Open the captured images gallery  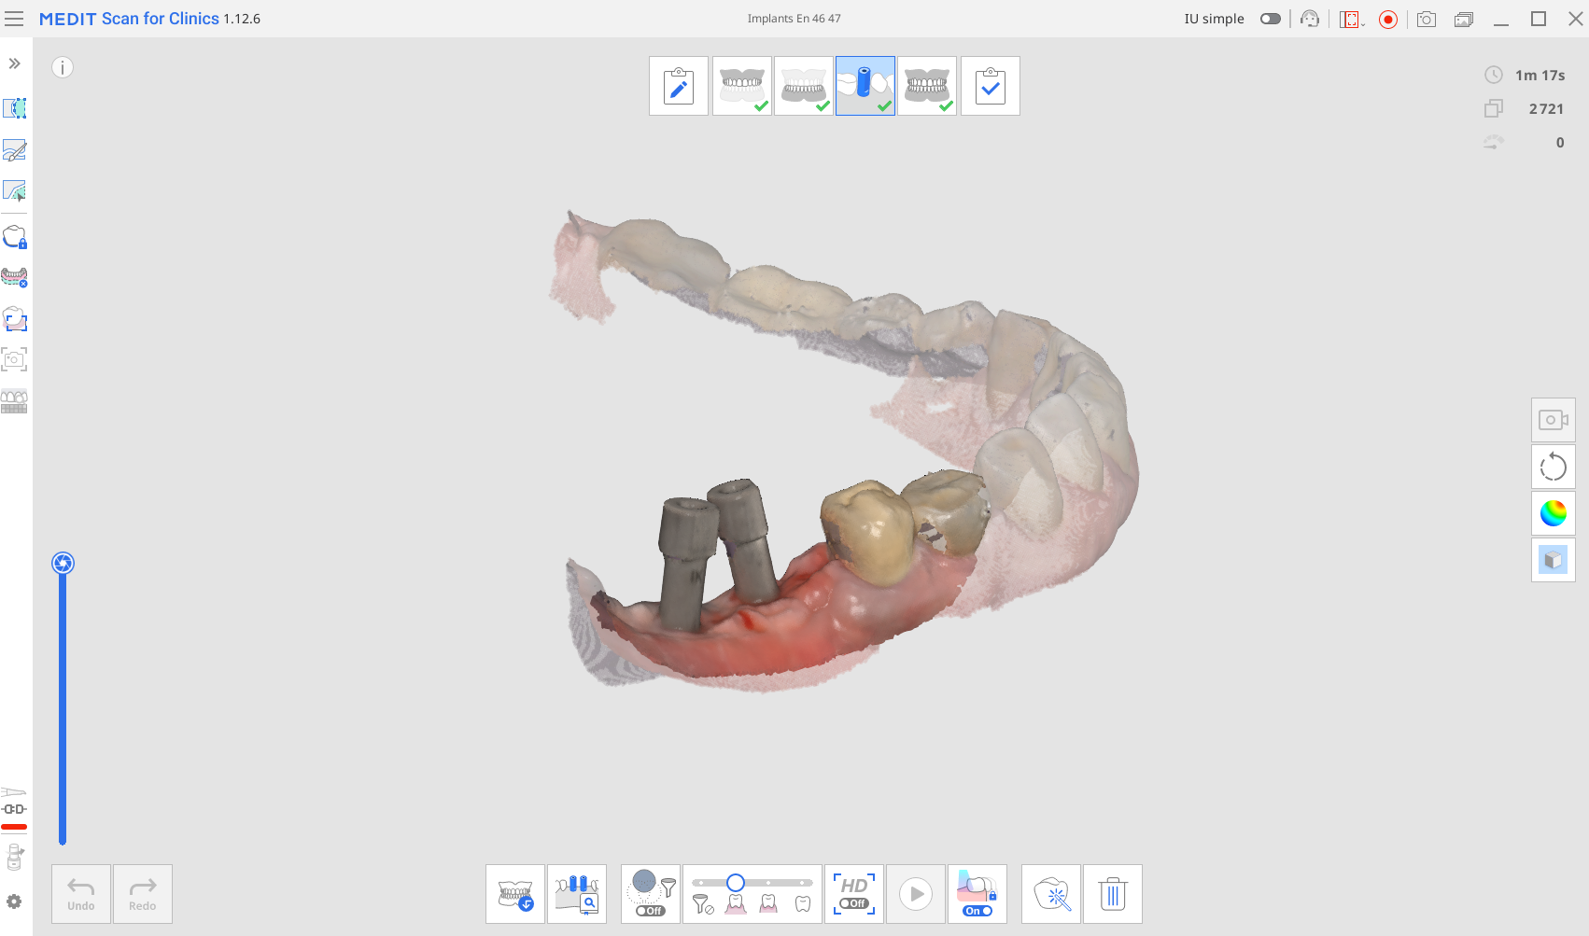[1464, 19]
